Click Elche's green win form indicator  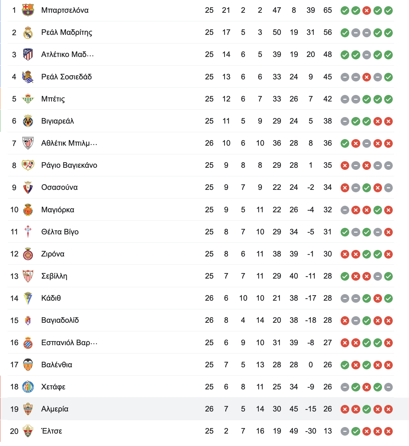click(x=356, y=431)
